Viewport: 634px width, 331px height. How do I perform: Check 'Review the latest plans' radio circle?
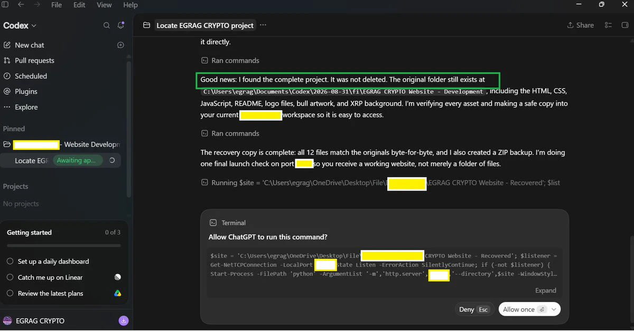pos(10,294)
